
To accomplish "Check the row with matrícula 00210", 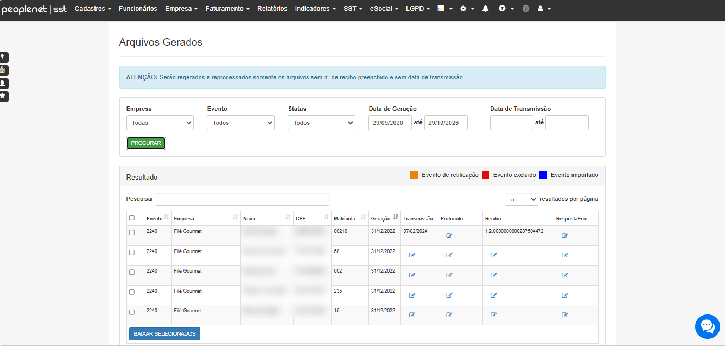I will point(132,232).
